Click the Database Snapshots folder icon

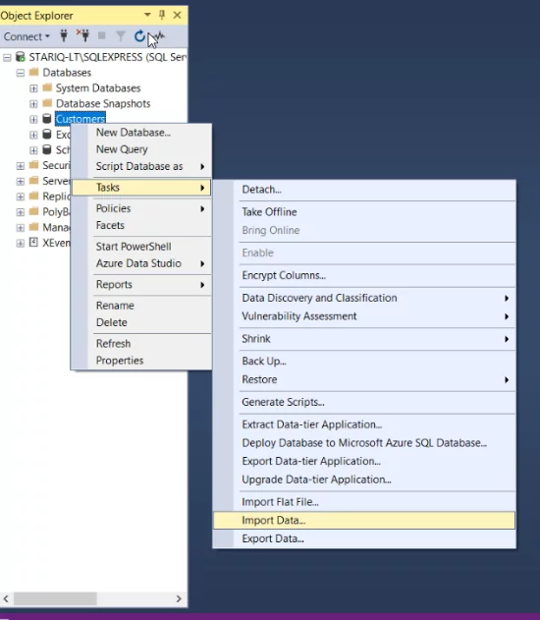coord(47,103)
